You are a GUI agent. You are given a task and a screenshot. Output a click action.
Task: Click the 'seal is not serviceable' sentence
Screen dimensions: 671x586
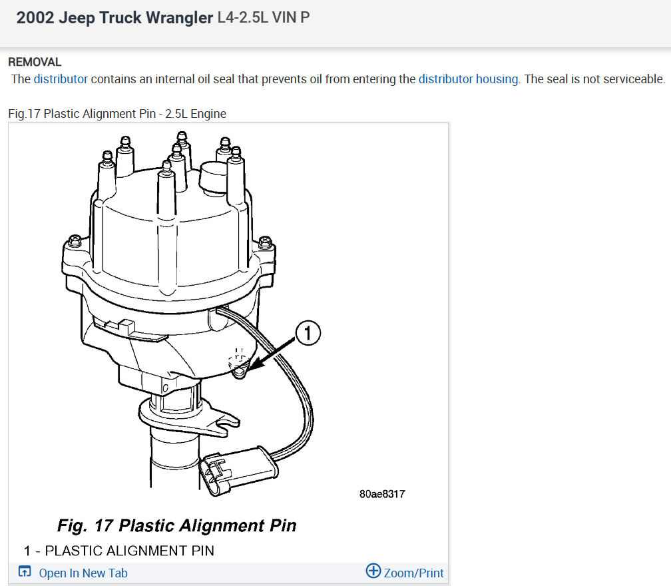[x=594, y=79]
